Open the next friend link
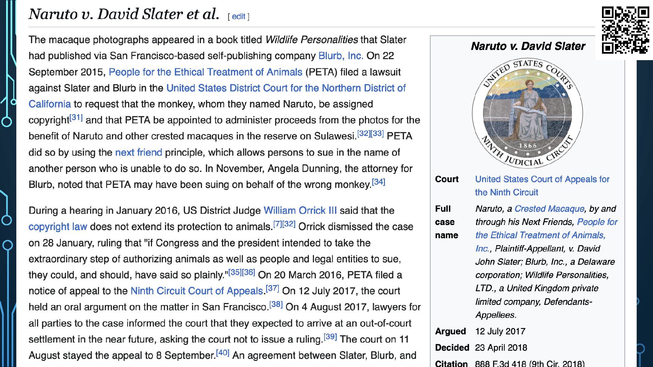This screenshot has height=367, width=653. tap(138, 152)
